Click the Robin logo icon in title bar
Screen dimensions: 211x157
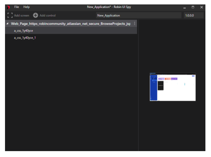[8, 7]
